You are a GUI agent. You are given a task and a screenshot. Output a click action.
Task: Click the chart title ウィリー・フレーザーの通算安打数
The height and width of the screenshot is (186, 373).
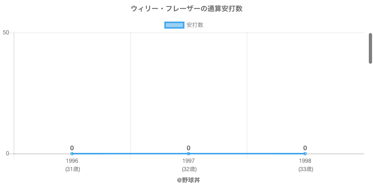186,9
